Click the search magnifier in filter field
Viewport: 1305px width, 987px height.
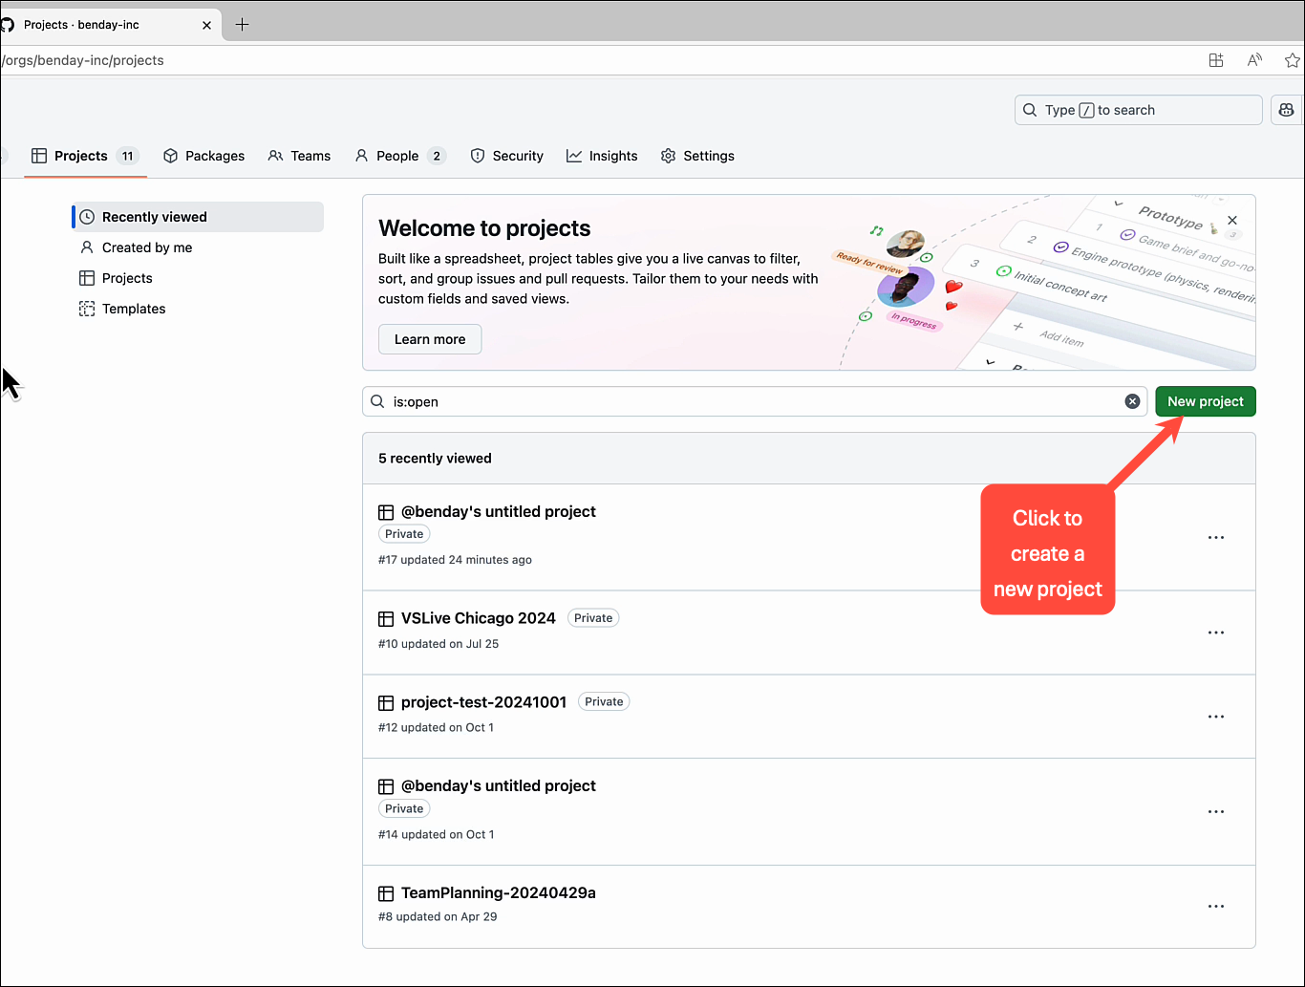(x=378, y=401)
